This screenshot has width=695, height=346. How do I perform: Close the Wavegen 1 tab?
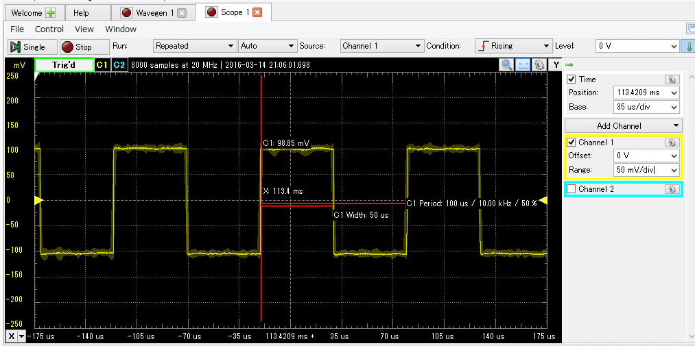182,13
